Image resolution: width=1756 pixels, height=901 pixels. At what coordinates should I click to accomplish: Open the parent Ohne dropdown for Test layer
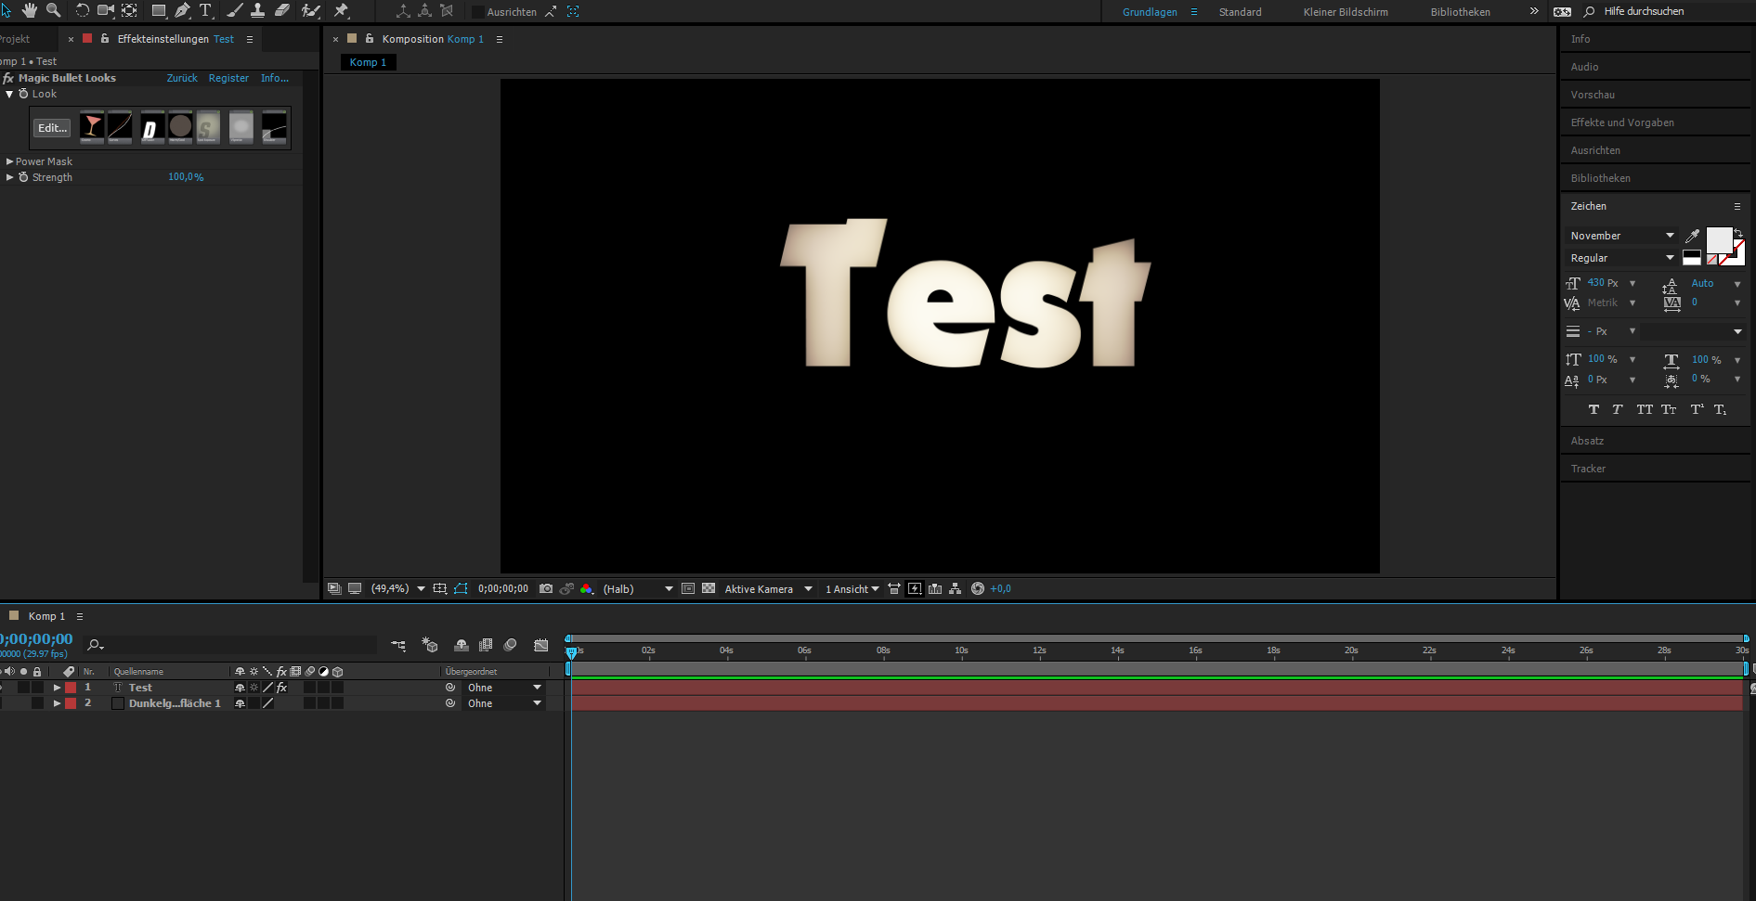(x=504, y=688)
